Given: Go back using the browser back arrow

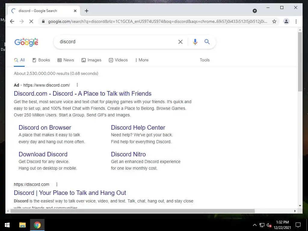Looking at the screenshot, I should click(x=12, y=21).
